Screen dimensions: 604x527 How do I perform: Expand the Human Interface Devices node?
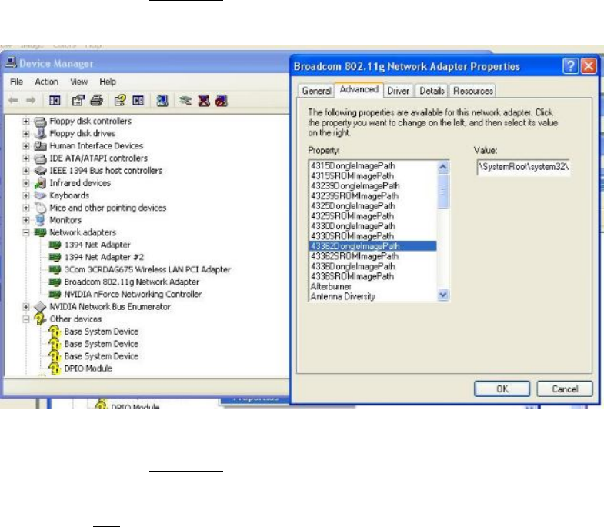[x=26, y=146]
